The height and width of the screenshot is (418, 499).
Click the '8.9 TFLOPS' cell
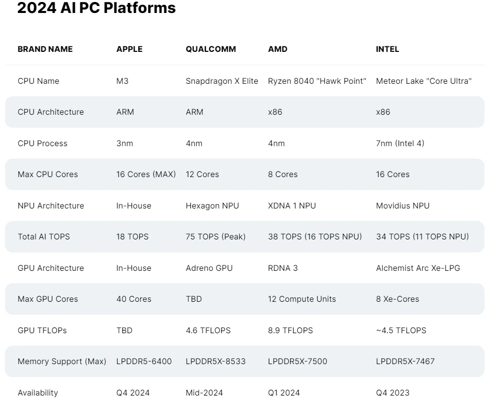tap(290, 330)
